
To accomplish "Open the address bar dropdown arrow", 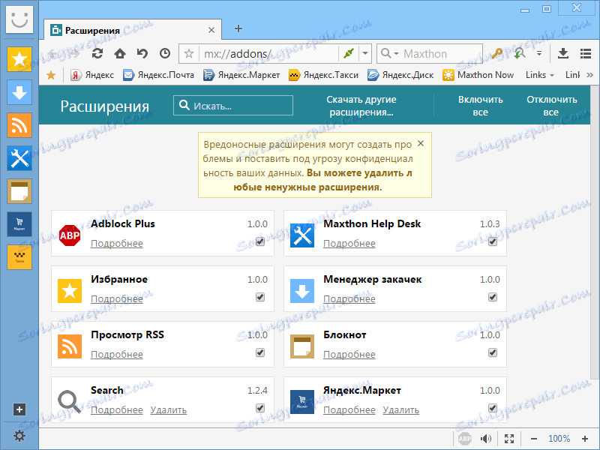I will pos(365,53).
